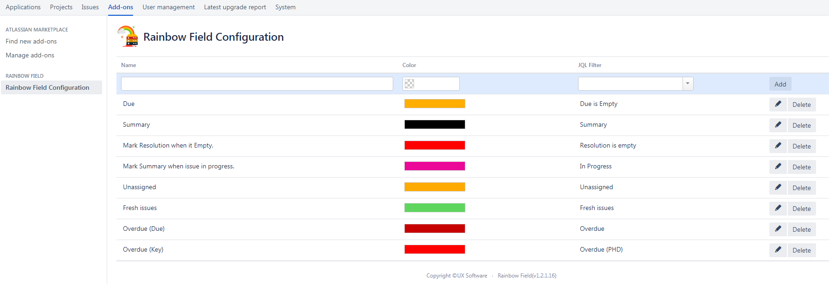Open the User management tab
The width and height of the screenshot is (829, 284).
point(169,7)
